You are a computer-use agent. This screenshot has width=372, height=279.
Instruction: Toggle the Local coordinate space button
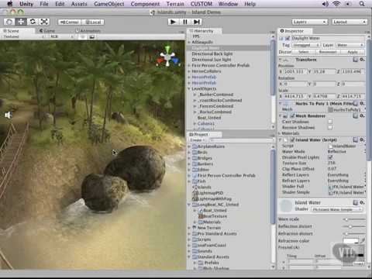93,22
